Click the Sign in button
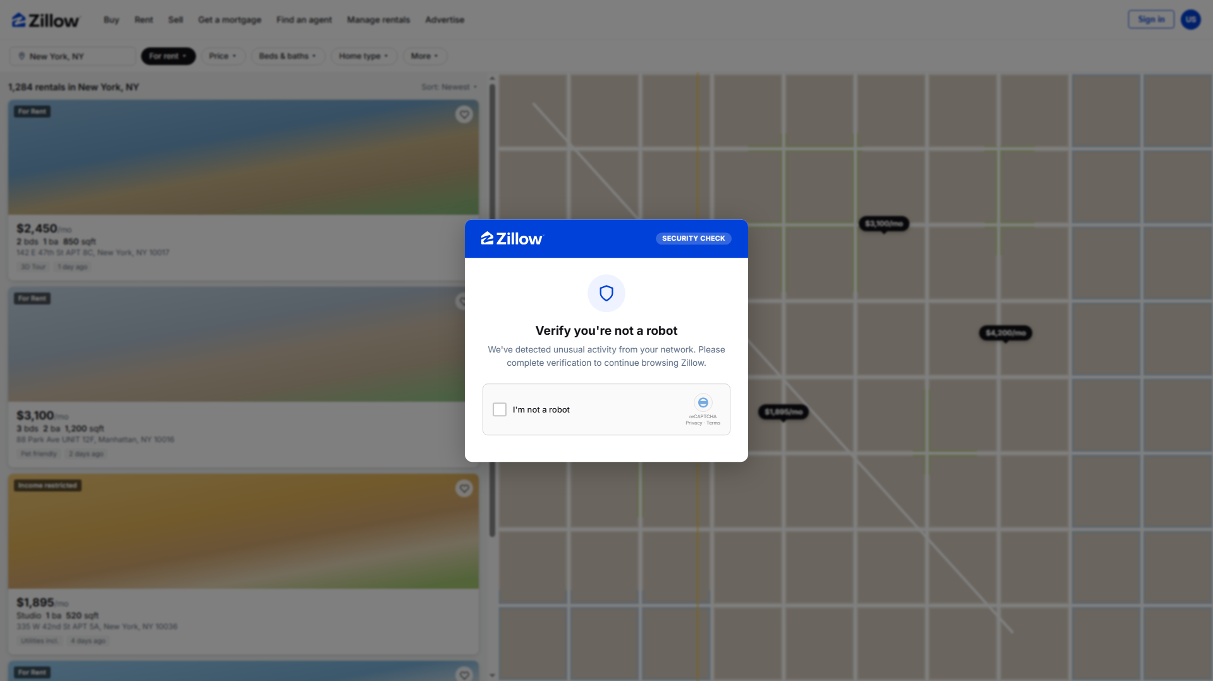Image resolution: width=1213 pixels, height=681 pixels. tap(1151, 20)
